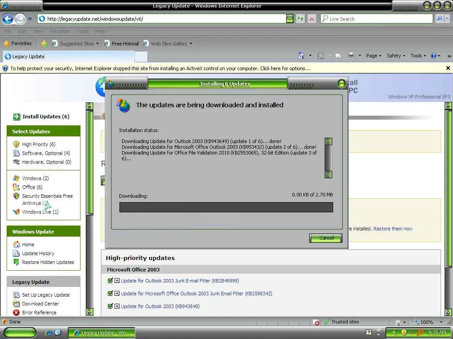Viewport: 453px width, 339px height.
Task: Cancel the update installation
Action: (x=326, y=238)
